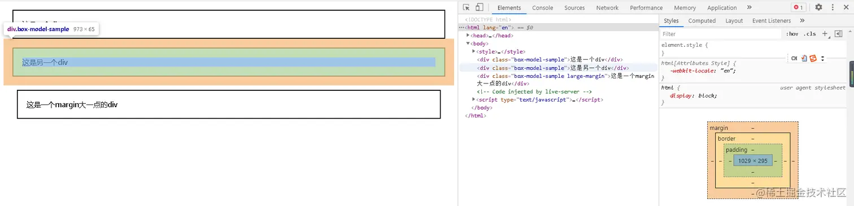Open the Event Listeners sidebar tab
Image resolution: width=854 pixels, height=206 pixels.
pos(772,20)
